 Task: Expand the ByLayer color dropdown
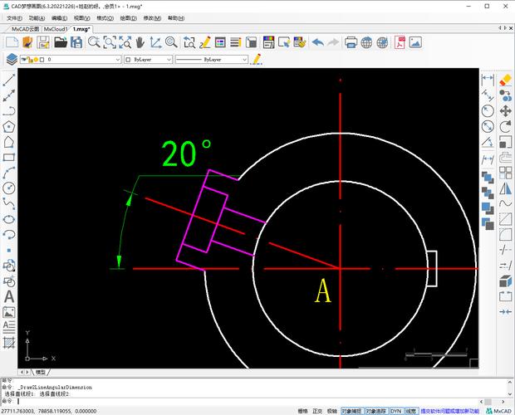pos(169,60)
